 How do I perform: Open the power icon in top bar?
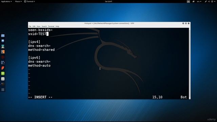click(x=212, y=1)
